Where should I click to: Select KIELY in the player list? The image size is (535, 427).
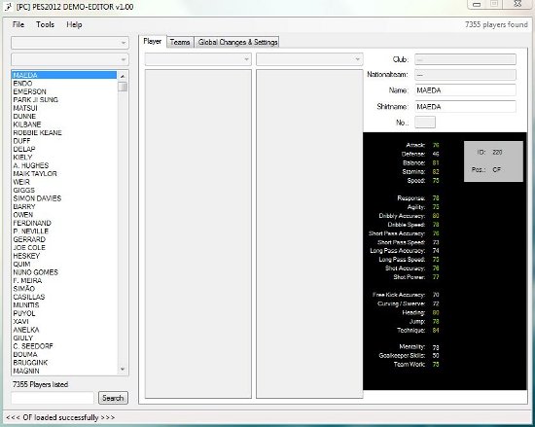(x=64, y=157)
